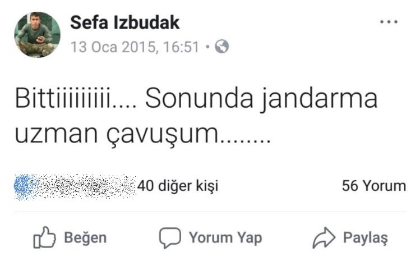Screen dimensions: 420x261
Task: Open the 56 Yorum comments link
Action: click(x=374, y=186)
